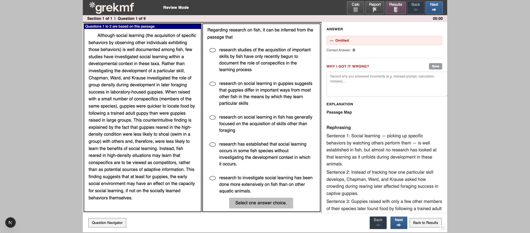Click the grekmf logo
Screen dimensions: 530x233
(x=112, y=7)
